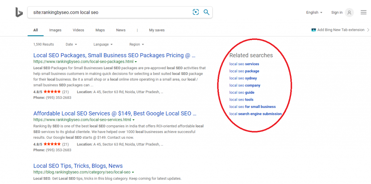Click the Sign in link
Viewport: 371px width, 184px height.
(x=337, y=13)
